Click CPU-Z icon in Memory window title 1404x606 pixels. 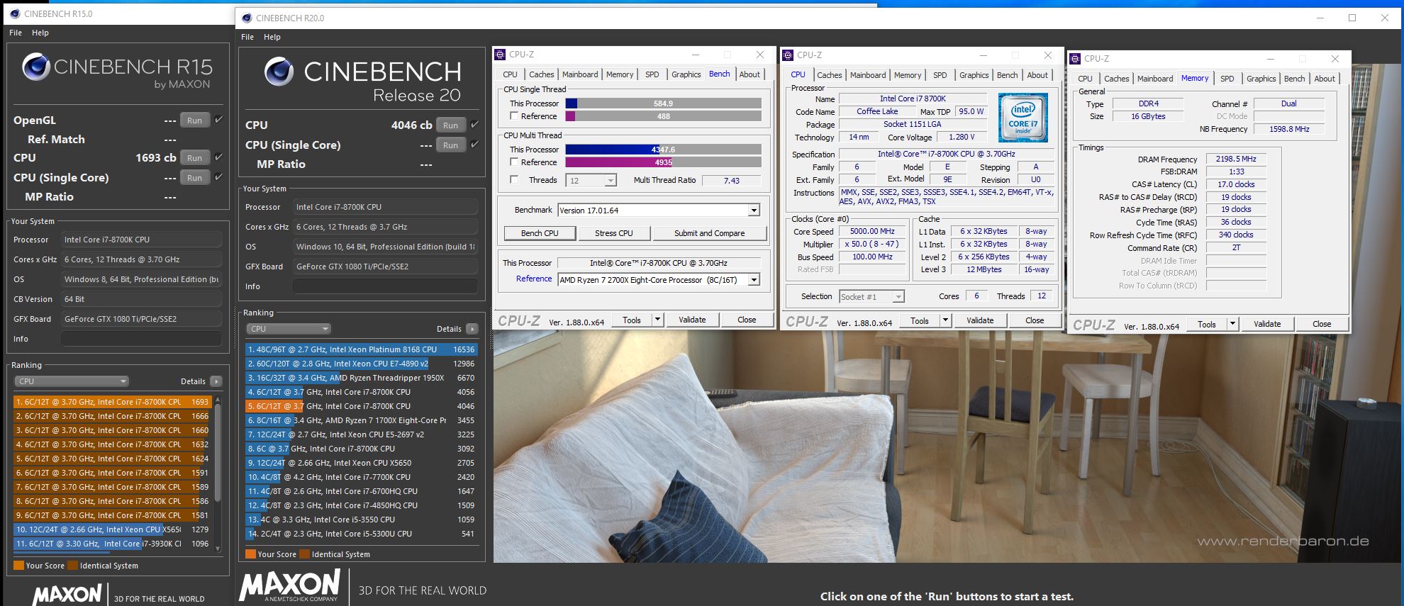coord(1075,59)
